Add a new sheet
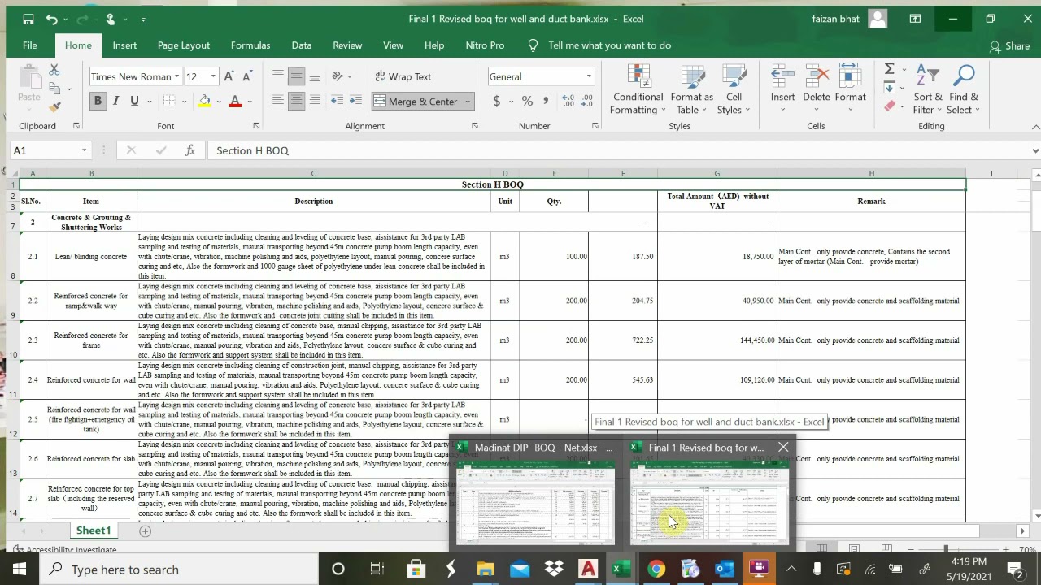Viewport: 1041px width, 585px height. (145, 531)
